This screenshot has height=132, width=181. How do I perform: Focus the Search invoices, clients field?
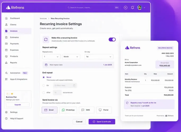(93, 7)
